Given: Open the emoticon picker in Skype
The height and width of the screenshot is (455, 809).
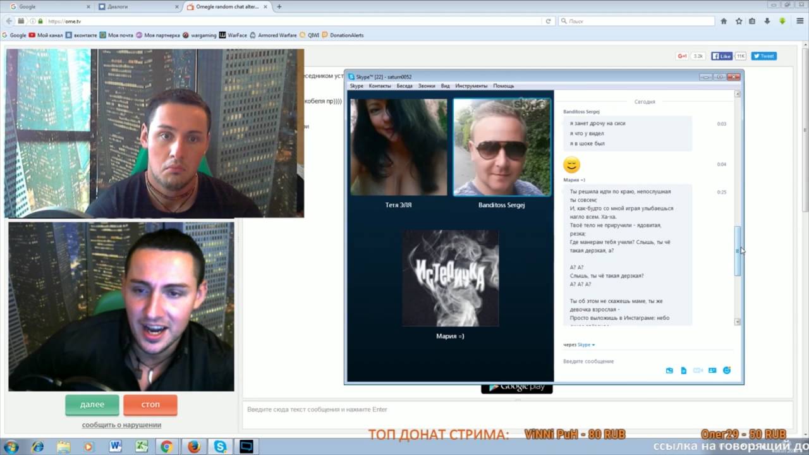Looking at the screenshot, I should tap(727, 370).
